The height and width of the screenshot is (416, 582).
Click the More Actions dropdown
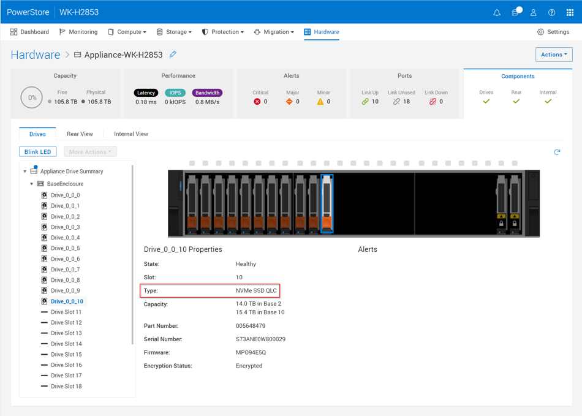point(89,151)
